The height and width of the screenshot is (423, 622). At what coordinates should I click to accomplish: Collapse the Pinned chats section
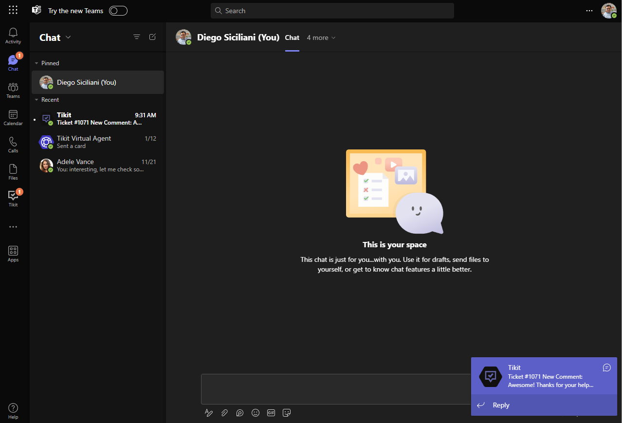click(37, 63)
